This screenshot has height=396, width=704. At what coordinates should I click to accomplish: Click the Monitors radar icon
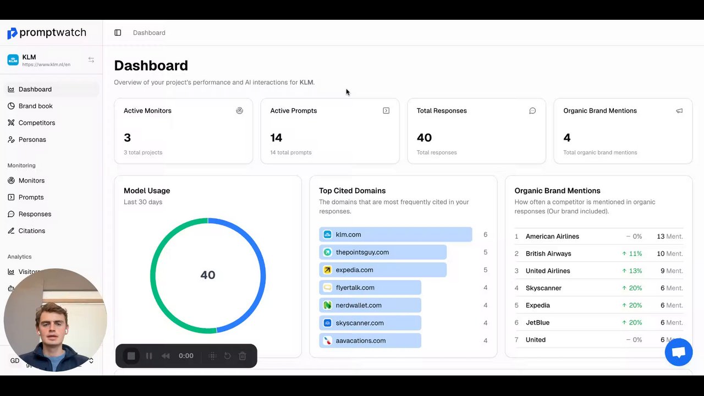point(11,180)
